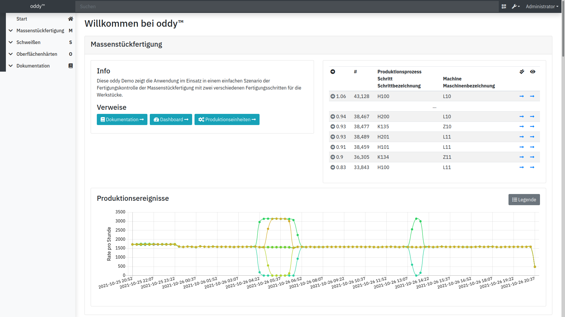Toggle the chart Legende button
This screenshot has height=317, width=565.
[524, 200]
